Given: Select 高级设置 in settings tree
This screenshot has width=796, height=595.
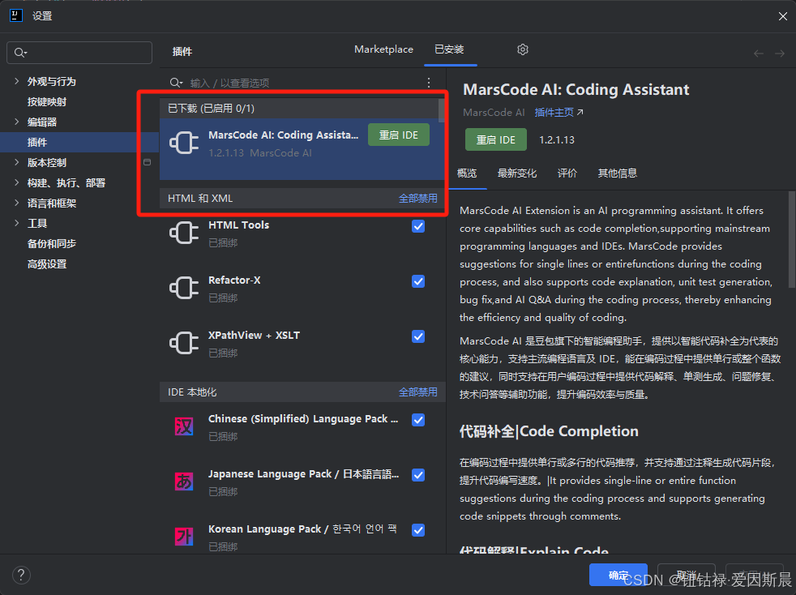Looking at the screenshot, I should (47, 264).
